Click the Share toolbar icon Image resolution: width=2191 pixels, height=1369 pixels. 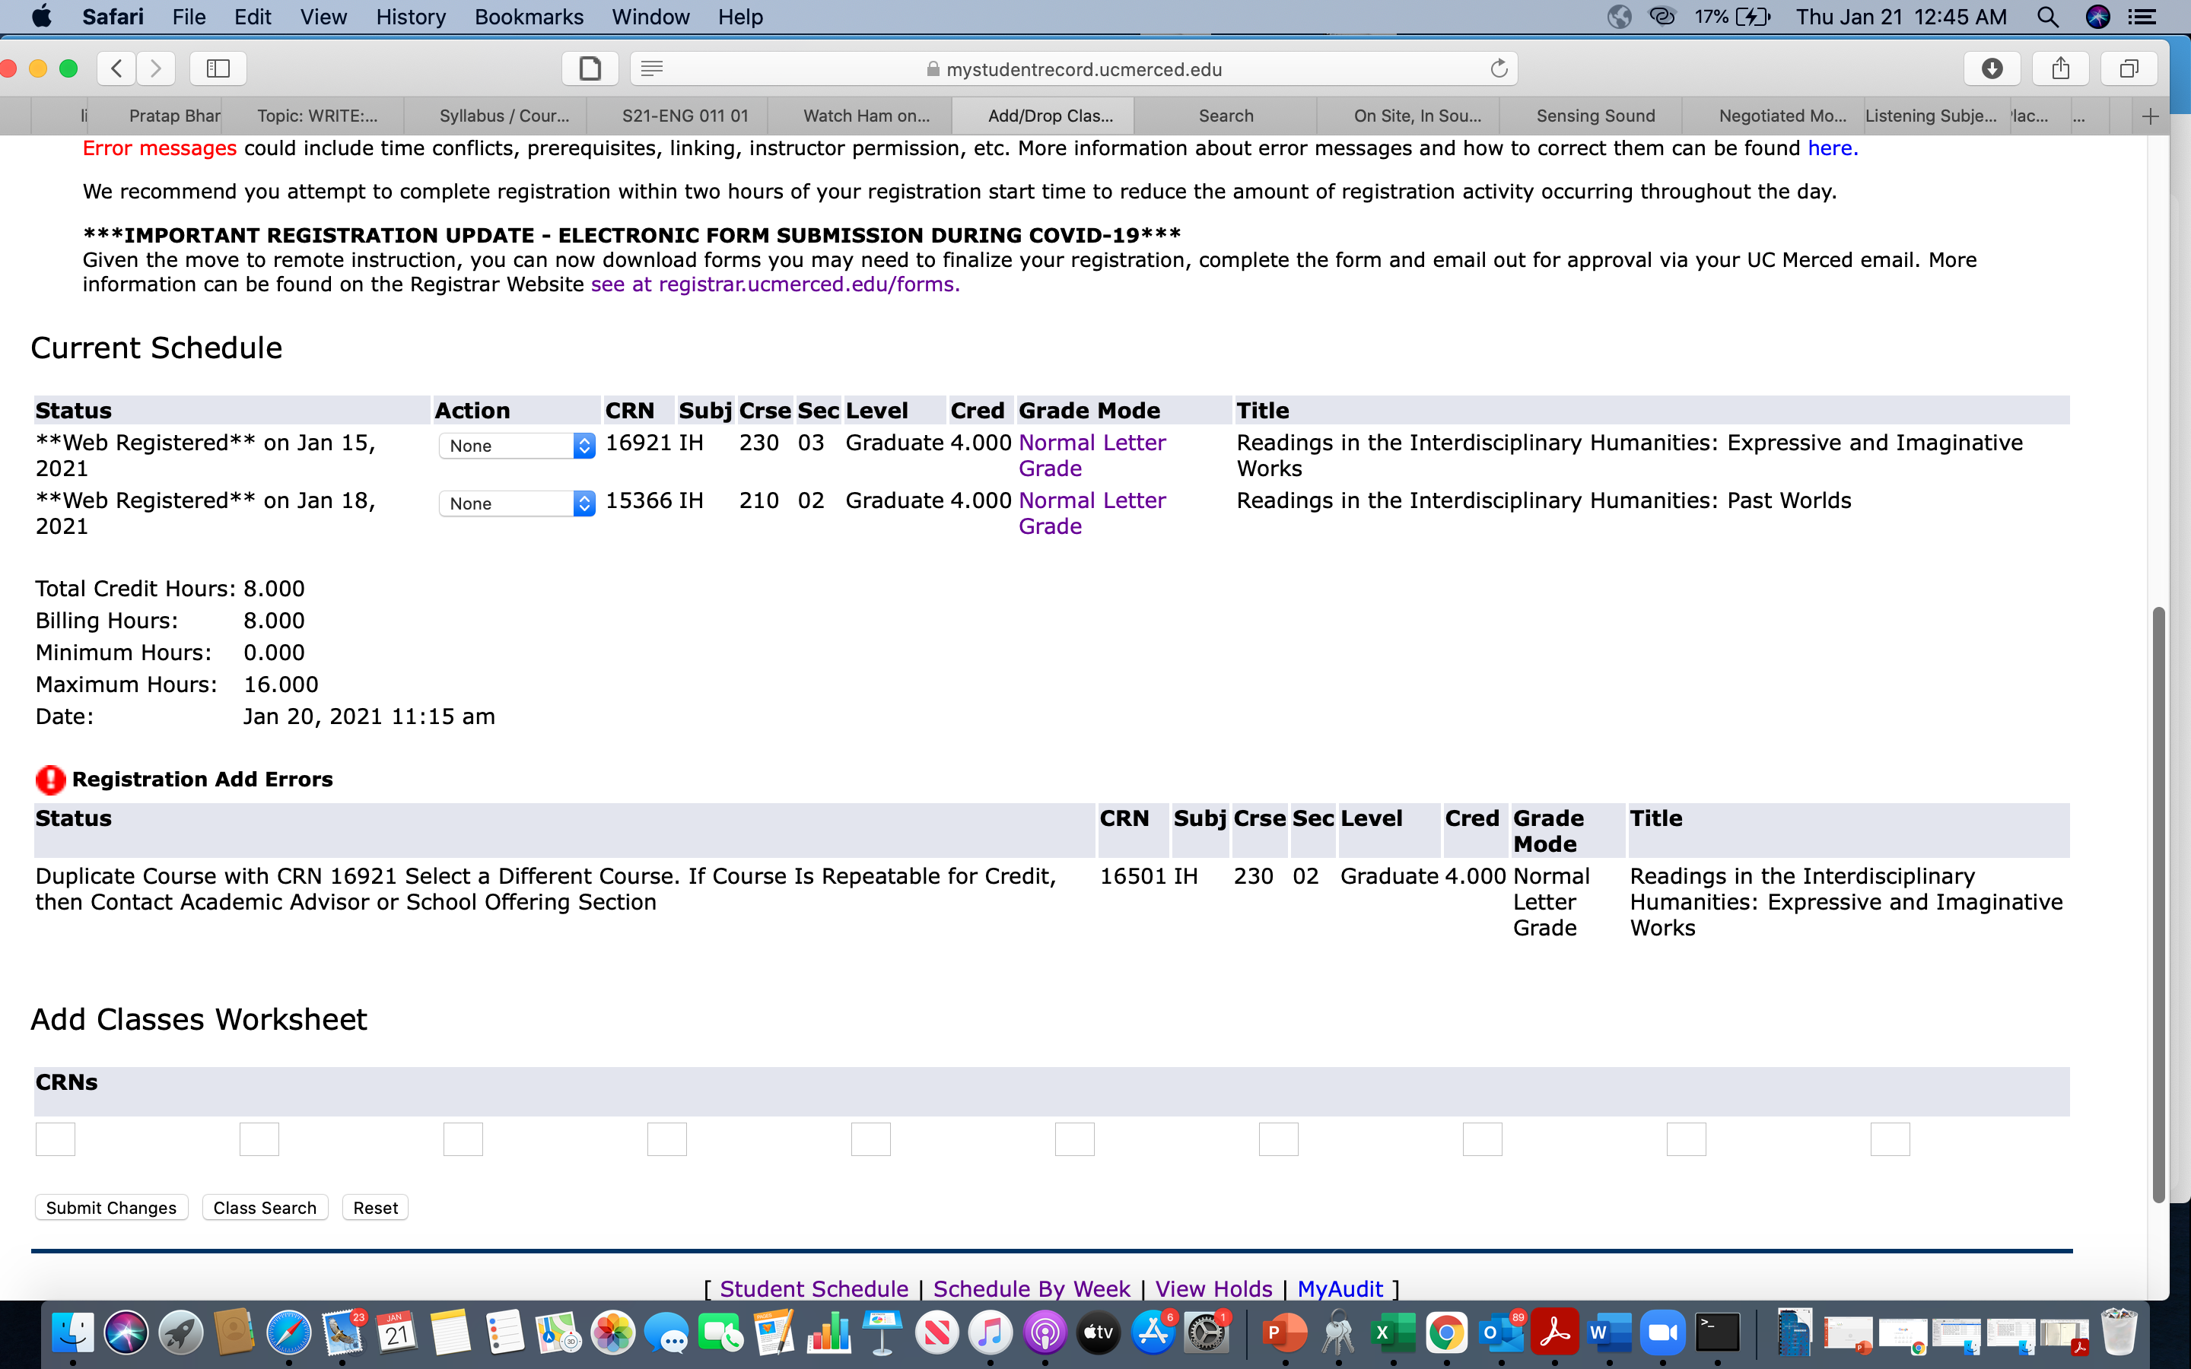[x=2061, y=68]
